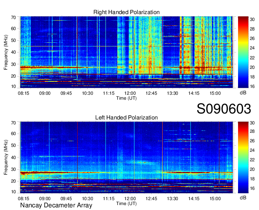Click the right-handed spectrogram plot area

126,52
